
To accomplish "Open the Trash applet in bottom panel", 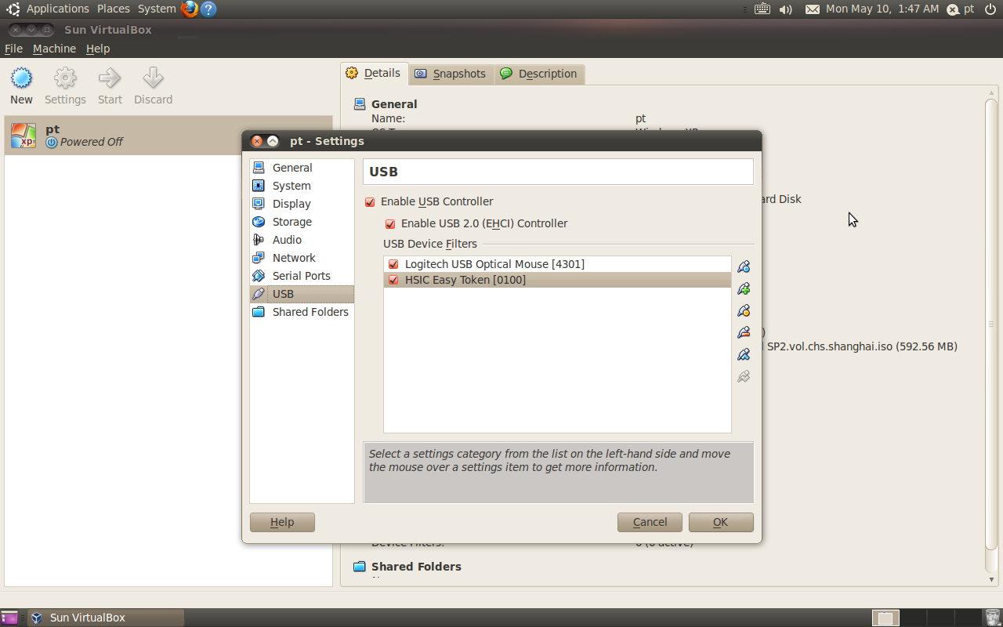I will click(992, 618).
